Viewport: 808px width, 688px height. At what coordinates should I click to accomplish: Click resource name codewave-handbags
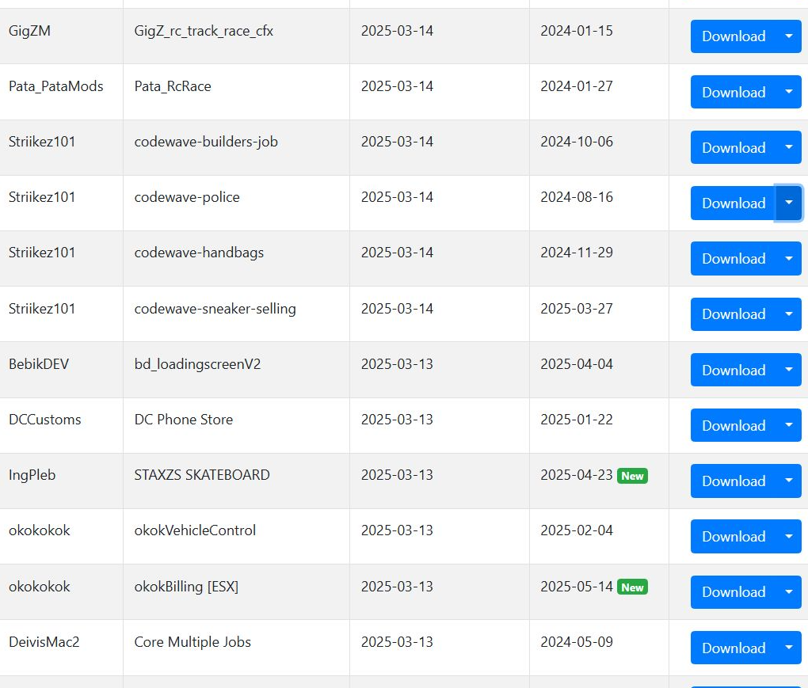[x=199, y=253]
